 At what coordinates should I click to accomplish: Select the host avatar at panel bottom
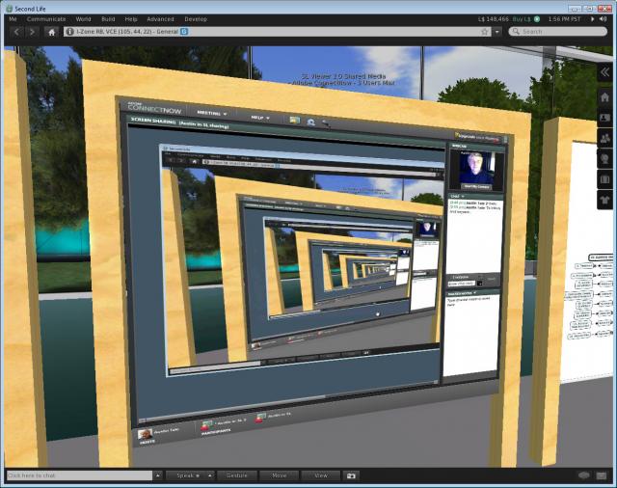[146, 434]
